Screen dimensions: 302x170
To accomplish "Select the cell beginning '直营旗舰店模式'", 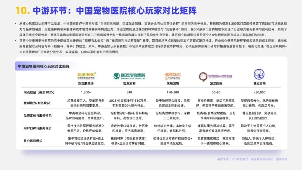I will coord(216,141).
